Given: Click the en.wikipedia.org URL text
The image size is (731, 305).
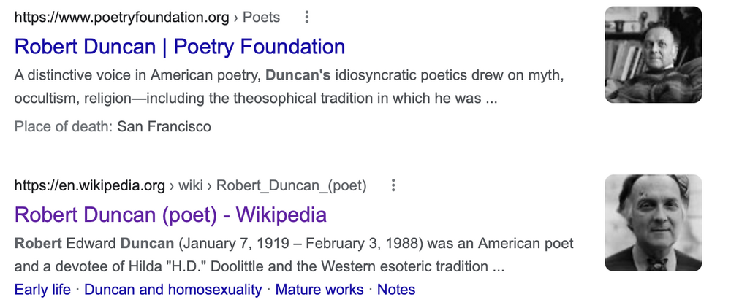Looking at the screenshot, I should tap(90, 185).
